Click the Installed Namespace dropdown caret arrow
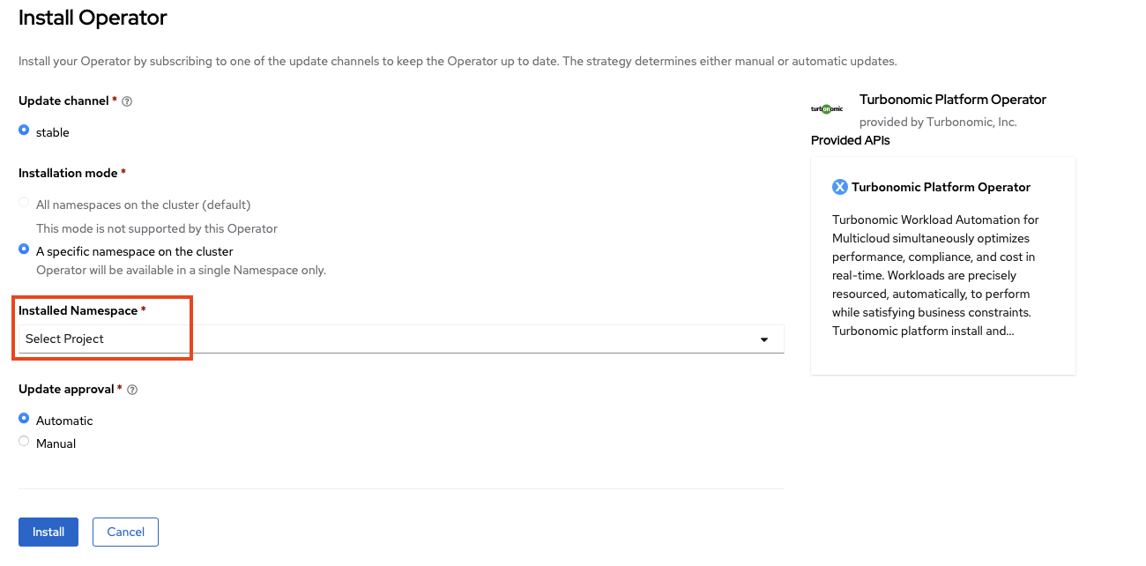Viewport: 1146px width, 566px height. 764,339
